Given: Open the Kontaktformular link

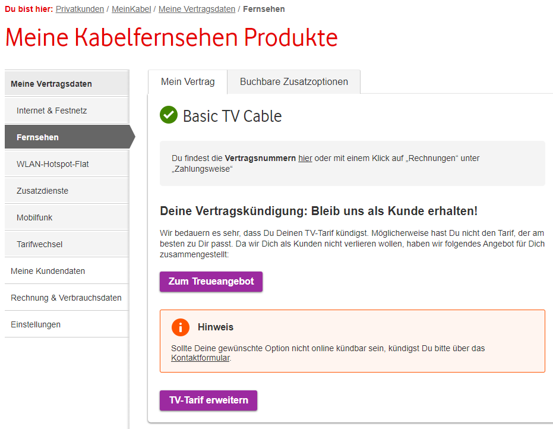Looking at the screenshot, I should pos(200,358).
